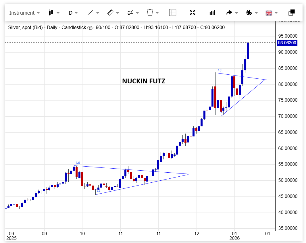Open the Instrument dropdown
This screenshot has width=306, height=243.
pyautogui.click(x=24, y=13)
